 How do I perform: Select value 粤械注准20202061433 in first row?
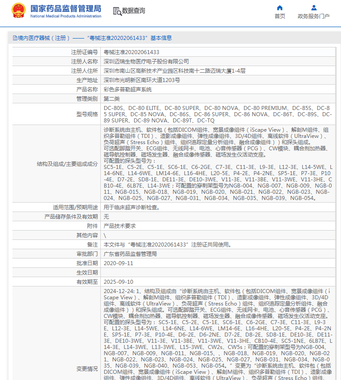pyautogui.click(x=131, y=52)
